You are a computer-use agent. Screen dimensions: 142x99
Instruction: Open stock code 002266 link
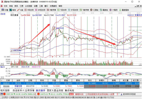click(6, 86)
